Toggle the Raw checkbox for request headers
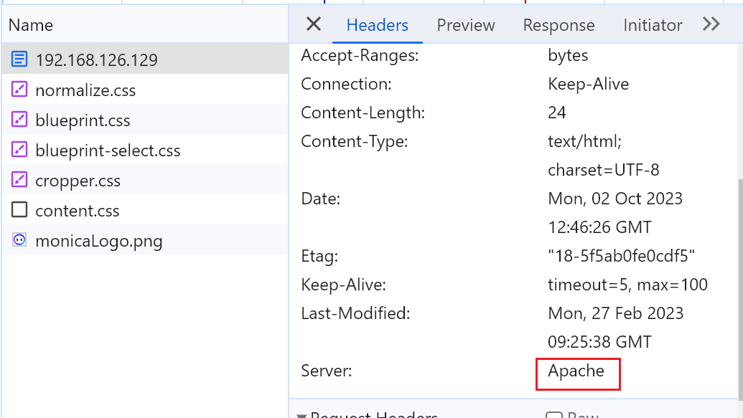 click(553, 415)
